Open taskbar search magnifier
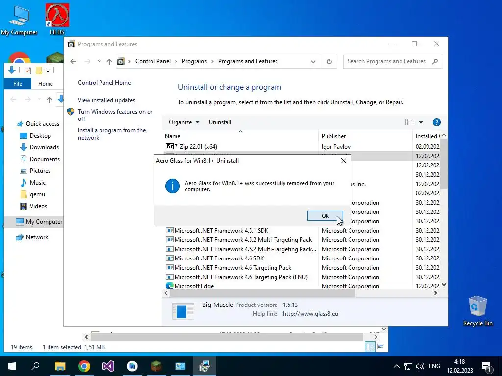 click(x=35, y=366)
